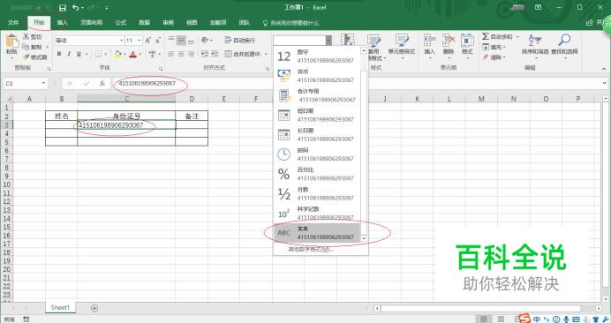The height and width of the screenshot is (323, 611).
Task: Open Merge and Center dropdown arrow
Action: pyautogui.click(x=266, y=54)
